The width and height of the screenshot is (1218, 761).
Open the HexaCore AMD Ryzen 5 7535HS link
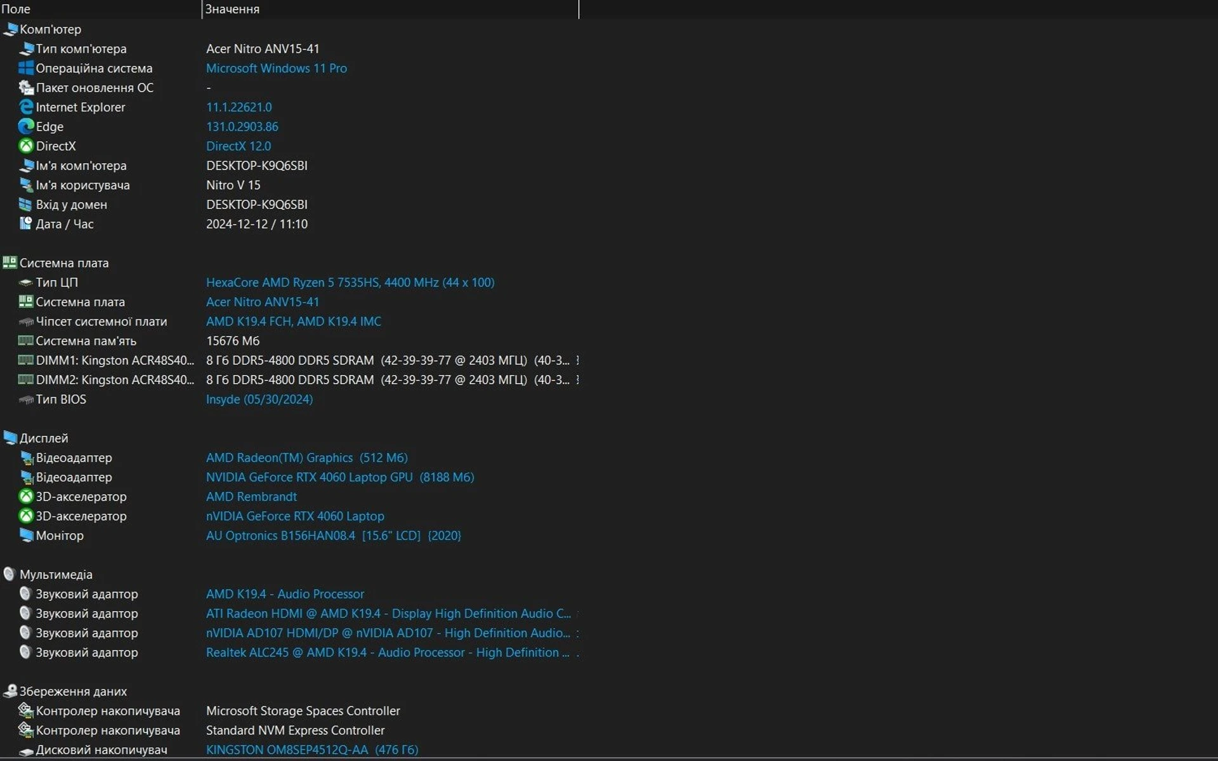(x=350, y=282)
